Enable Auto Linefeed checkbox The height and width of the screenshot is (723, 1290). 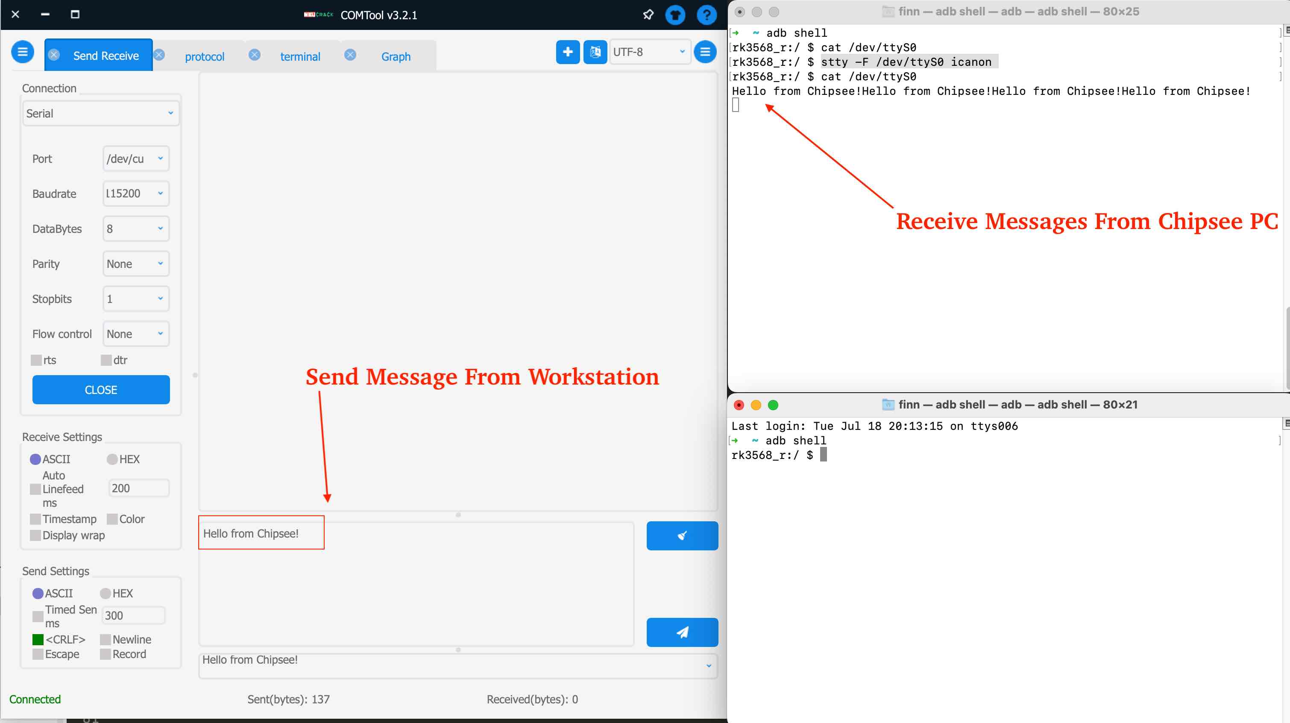click(35, 488)
